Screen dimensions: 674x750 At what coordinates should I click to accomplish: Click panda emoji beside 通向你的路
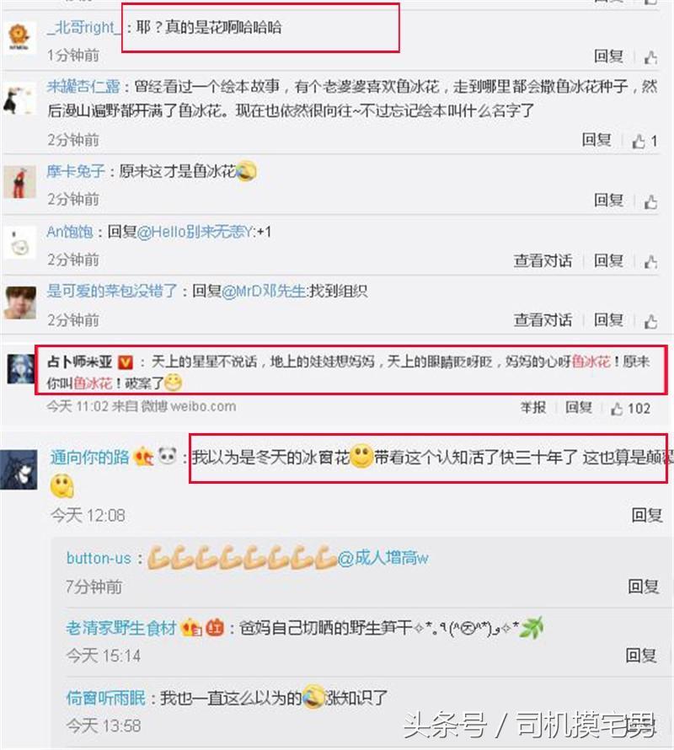[167, 456]
